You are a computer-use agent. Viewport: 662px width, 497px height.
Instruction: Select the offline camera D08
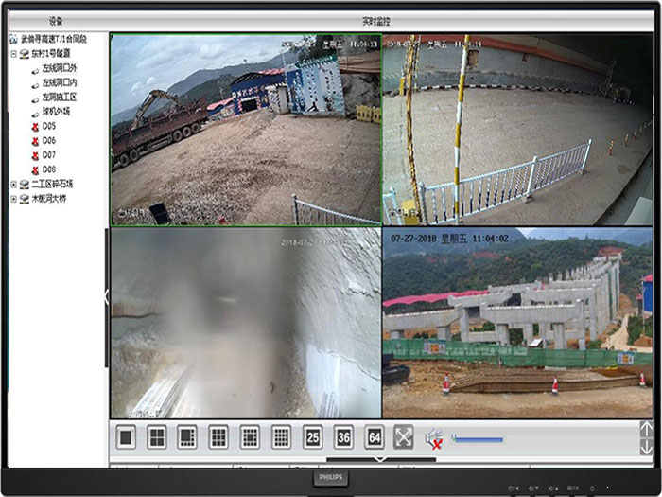(x=48, y=169)
